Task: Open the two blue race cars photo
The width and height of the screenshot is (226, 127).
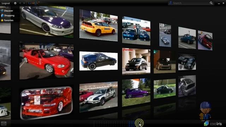Action: 136,31
